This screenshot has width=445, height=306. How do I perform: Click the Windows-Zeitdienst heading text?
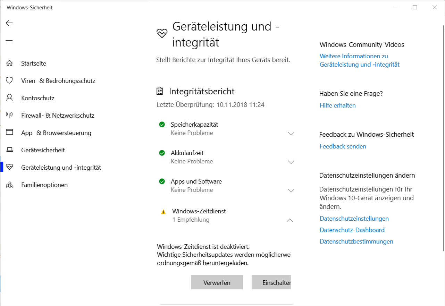(199, 211)
